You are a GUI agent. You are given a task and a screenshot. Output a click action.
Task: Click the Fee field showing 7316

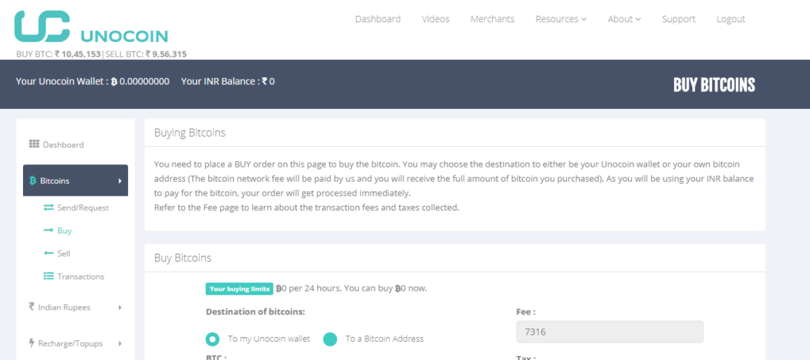(x=610, y=332)
